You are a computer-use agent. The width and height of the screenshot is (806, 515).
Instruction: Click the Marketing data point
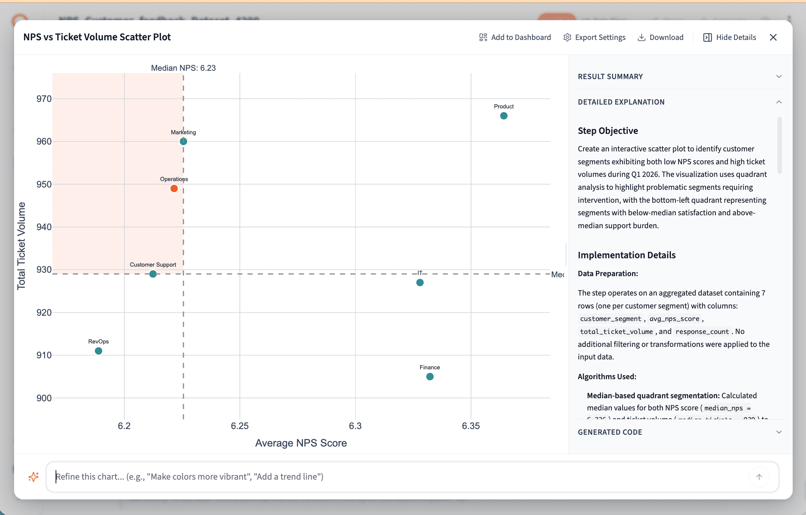pos(183,141)
